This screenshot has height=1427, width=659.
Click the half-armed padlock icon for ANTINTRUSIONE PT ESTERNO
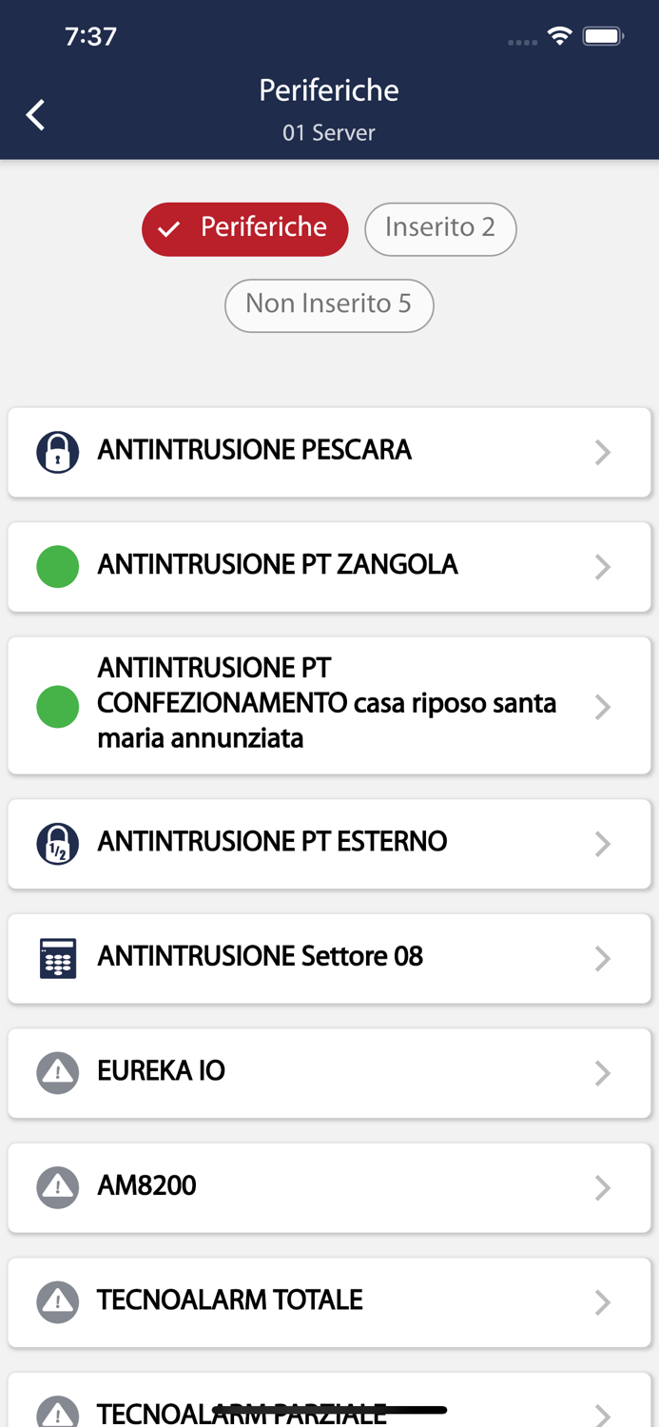click(57, 843)
